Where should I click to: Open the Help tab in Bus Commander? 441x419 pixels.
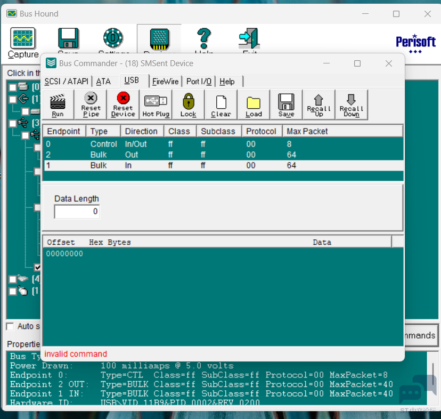pyautogui.click(x=227, y=82)
